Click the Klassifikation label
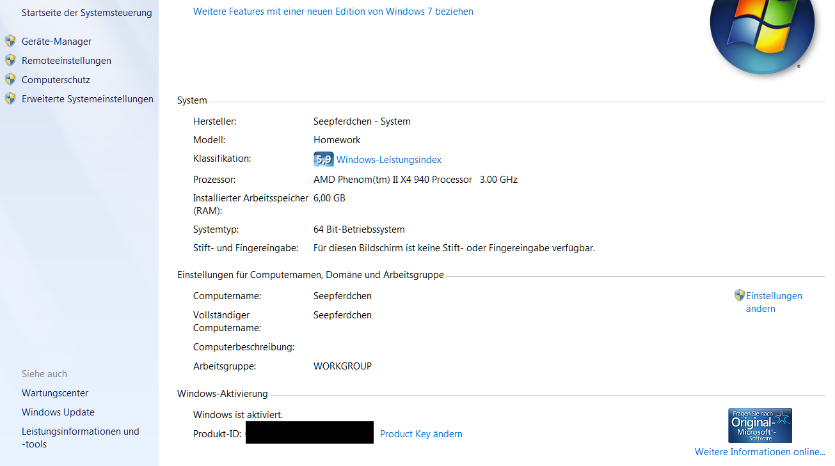The width and height of the screenshot is (835, 466). (x=222, y=159)
